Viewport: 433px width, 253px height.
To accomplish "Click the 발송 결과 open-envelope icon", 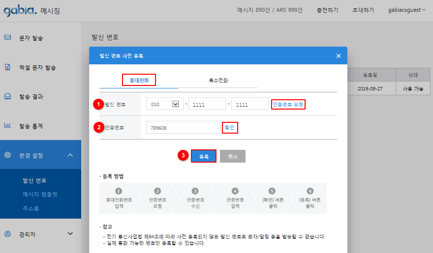I will click(8, 96).
